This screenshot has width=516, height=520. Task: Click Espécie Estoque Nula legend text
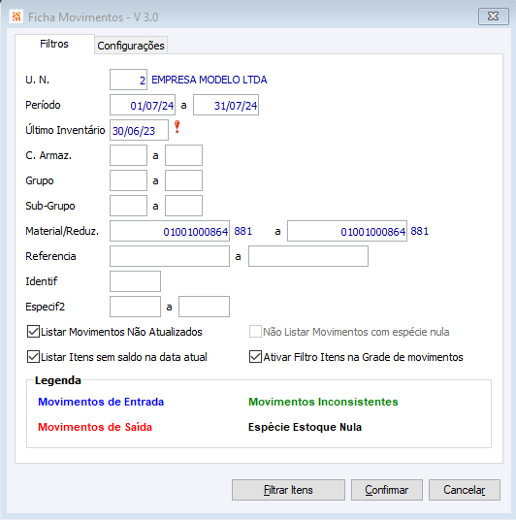pos(306,427)
